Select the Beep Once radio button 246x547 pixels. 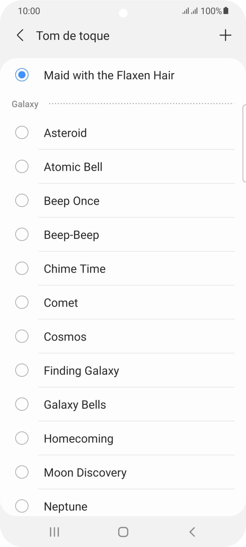[22, 200]
